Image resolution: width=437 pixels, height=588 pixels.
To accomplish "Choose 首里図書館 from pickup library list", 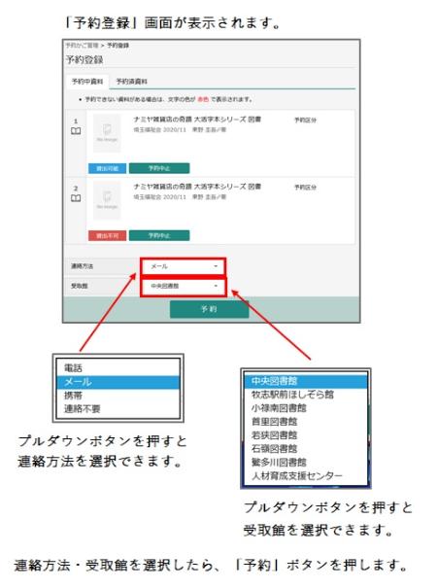I will [x=275, y=422].
